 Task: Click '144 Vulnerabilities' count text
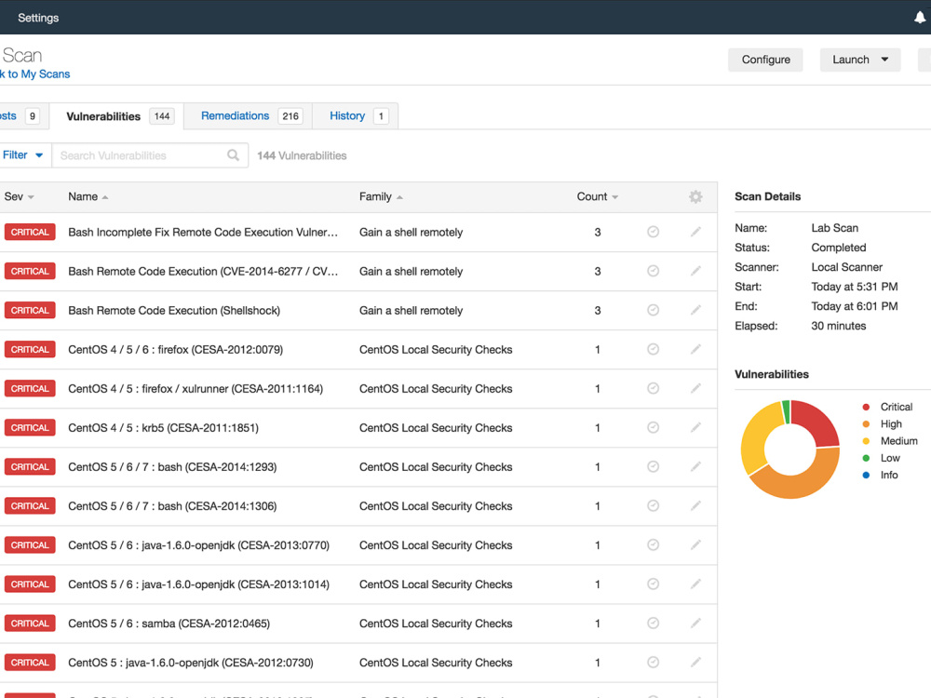click(302, 155)
